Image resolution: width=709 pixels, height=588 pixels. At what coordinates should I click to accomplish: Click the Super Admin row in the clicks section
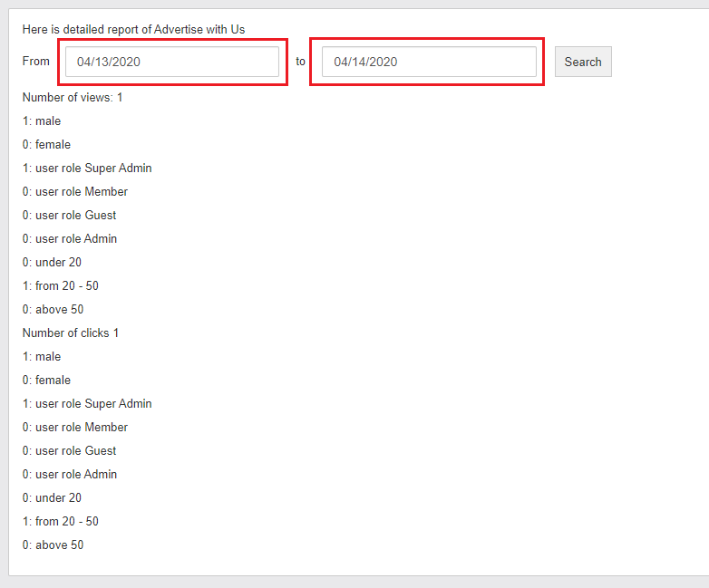point(87,403)
